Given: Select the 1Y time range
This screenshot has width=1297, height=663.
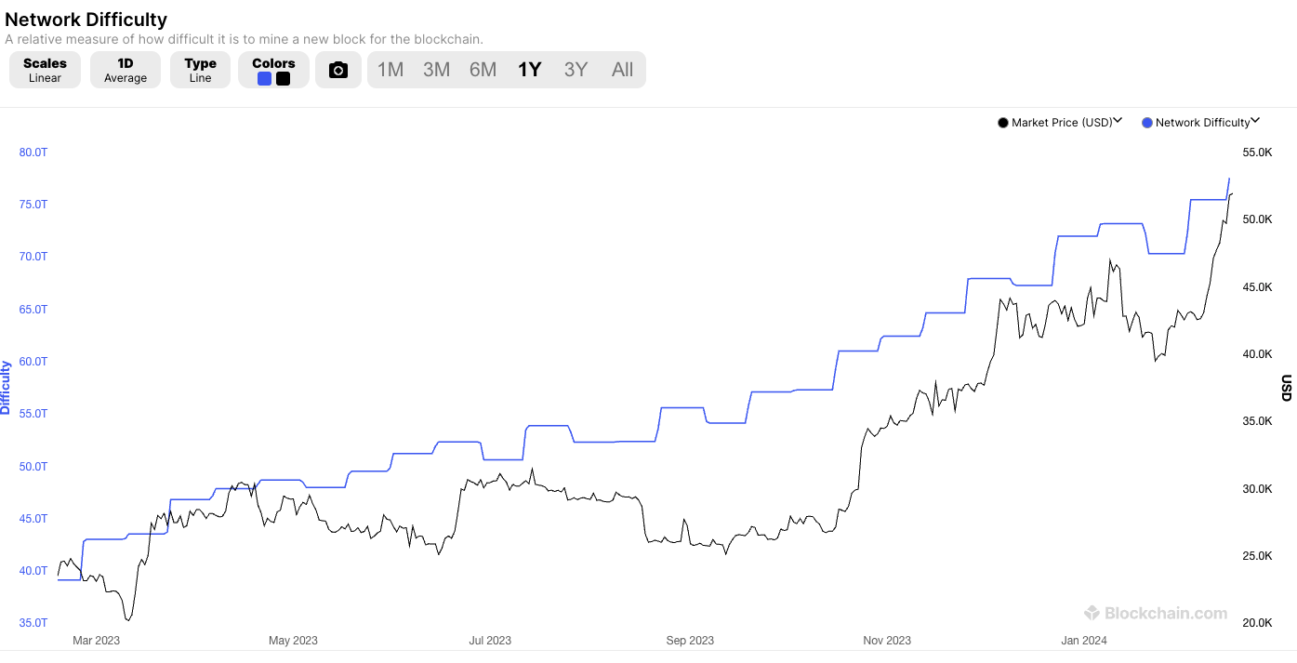Looking at the screenshot, I should click(529, 70).
